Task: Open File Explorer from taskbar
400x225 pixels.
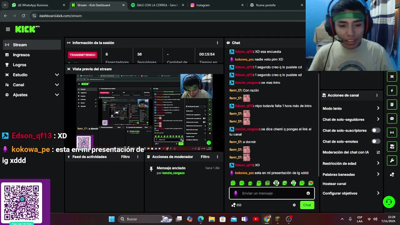Action: click(212, 219)
